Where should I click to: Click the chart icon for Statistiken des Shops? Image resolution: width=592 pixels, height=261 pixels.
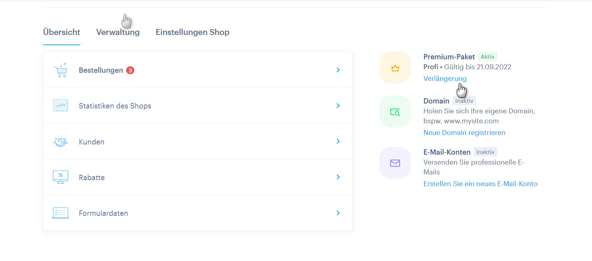pyautogui.click(x=60, y=106)
